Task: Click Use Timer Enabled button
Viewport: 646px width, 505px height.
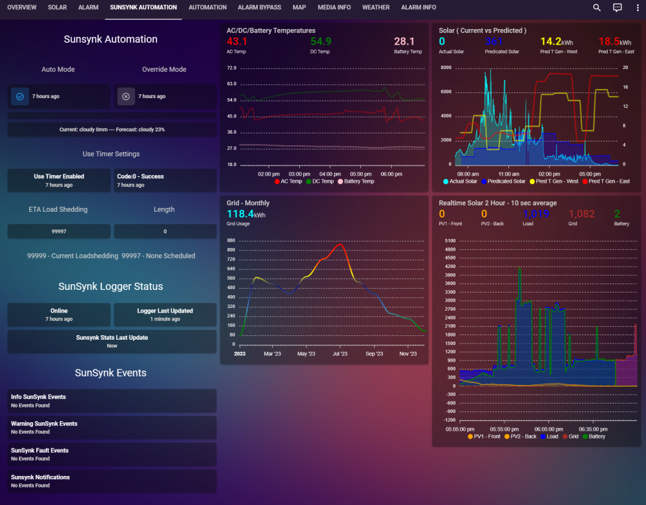Action: tap(59, 180)
